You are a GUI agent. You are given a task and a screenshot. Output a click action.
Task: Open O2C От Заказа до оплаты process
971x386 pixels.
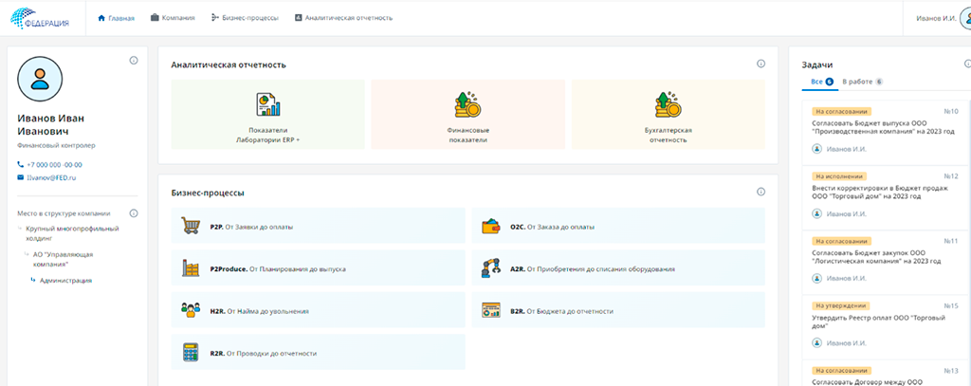(x=618, y=226)
